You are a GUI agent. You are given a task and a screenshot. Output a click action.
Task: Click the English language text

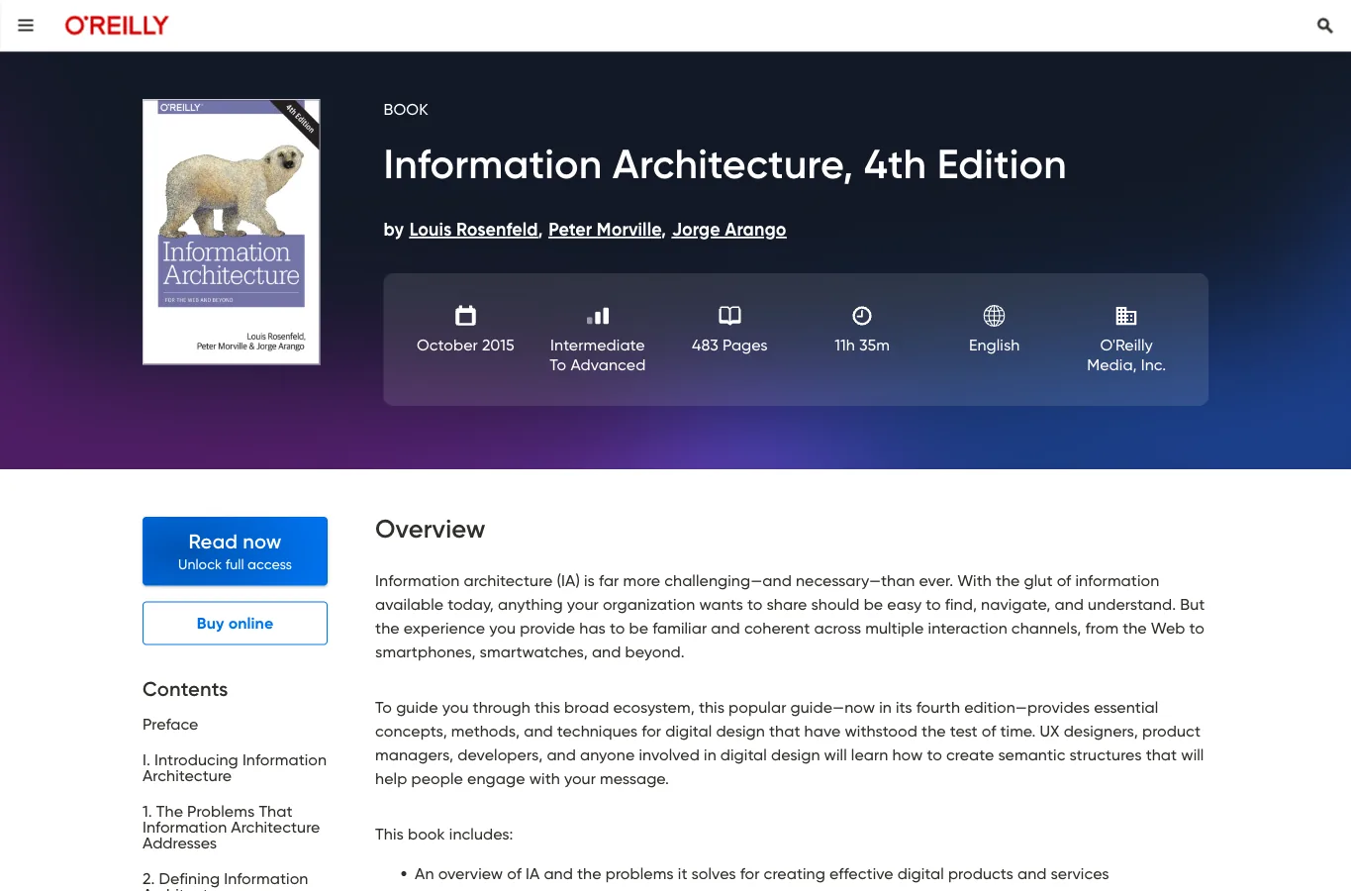coord(994,346)
